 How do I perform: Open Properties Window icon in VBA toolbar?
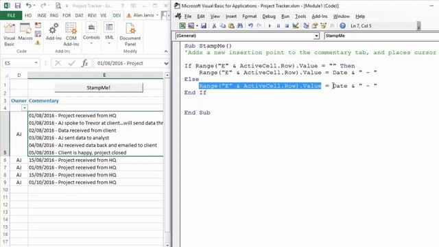(315, 26)
